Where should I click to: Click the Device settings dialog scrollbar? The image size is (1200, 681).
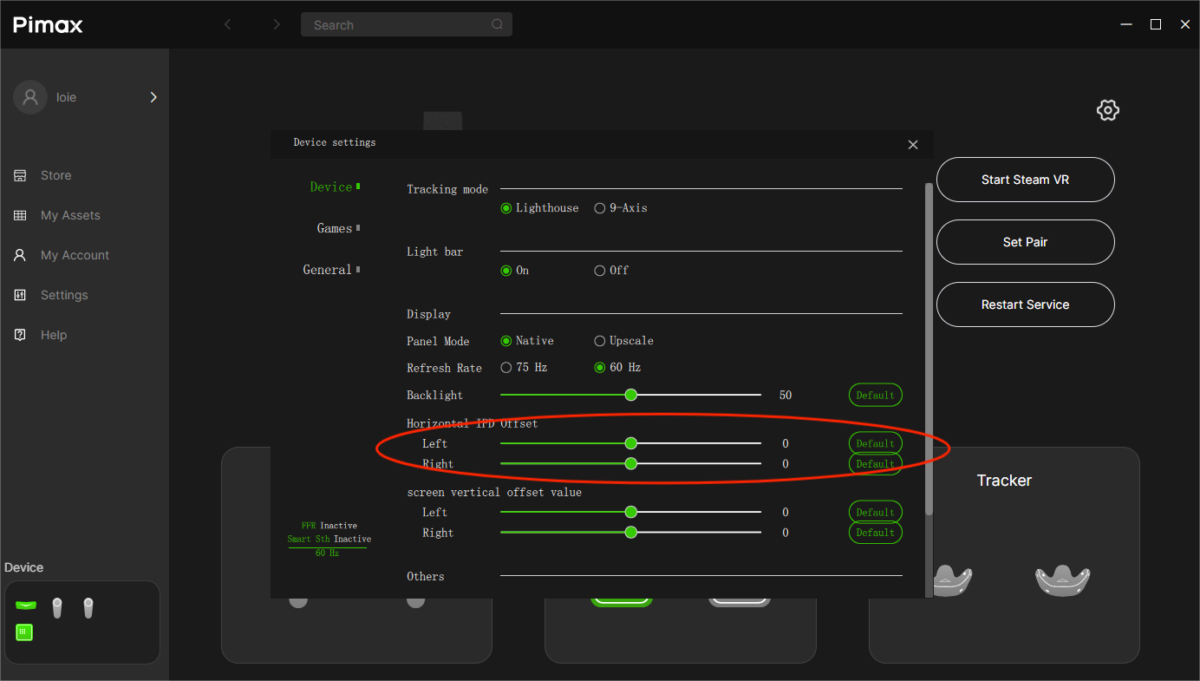pos(929,349)
